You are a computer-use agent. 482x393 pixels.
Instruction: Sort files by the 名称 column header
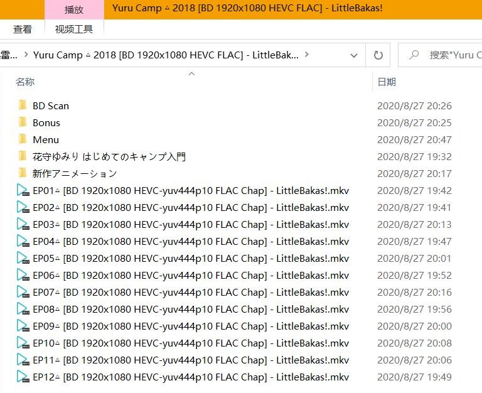point(25,82)
